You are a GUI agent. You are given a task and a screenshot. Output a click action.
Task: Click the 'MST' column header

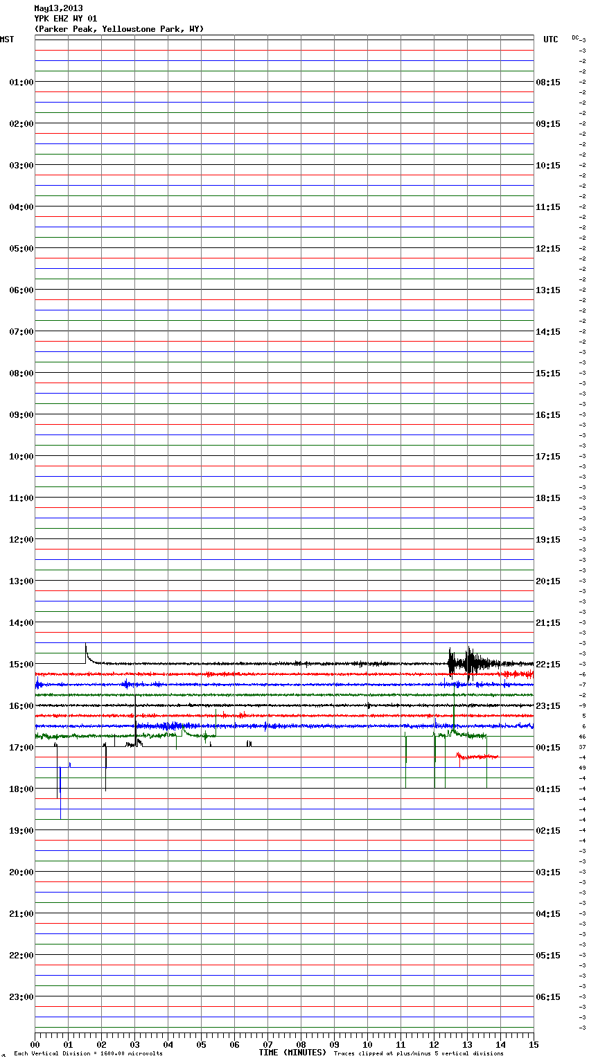pyautogui.click(x=7, y=39)
